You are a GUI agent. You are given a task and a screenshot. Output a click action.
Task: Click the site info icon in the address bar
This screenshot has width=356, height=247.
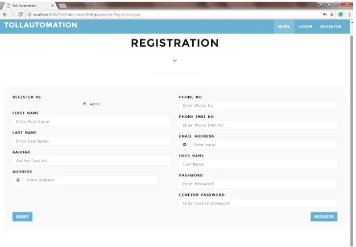29,15
